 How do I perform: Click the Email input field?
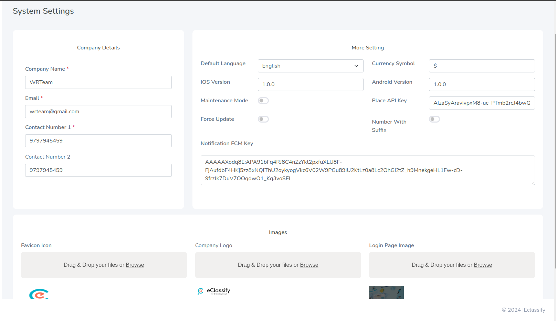point(98,112)
